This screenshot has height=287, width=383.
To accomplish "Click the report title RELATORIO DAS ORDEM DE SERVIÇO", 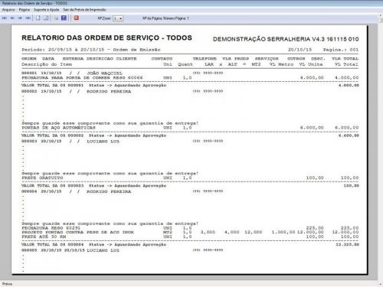I will 106,38.
